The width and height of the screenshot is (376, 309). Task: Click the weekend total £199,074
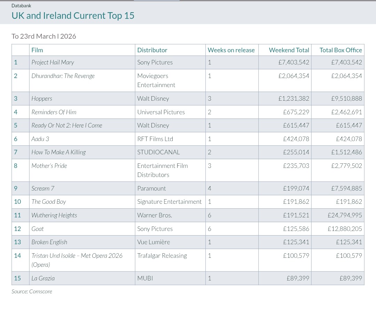296,188
